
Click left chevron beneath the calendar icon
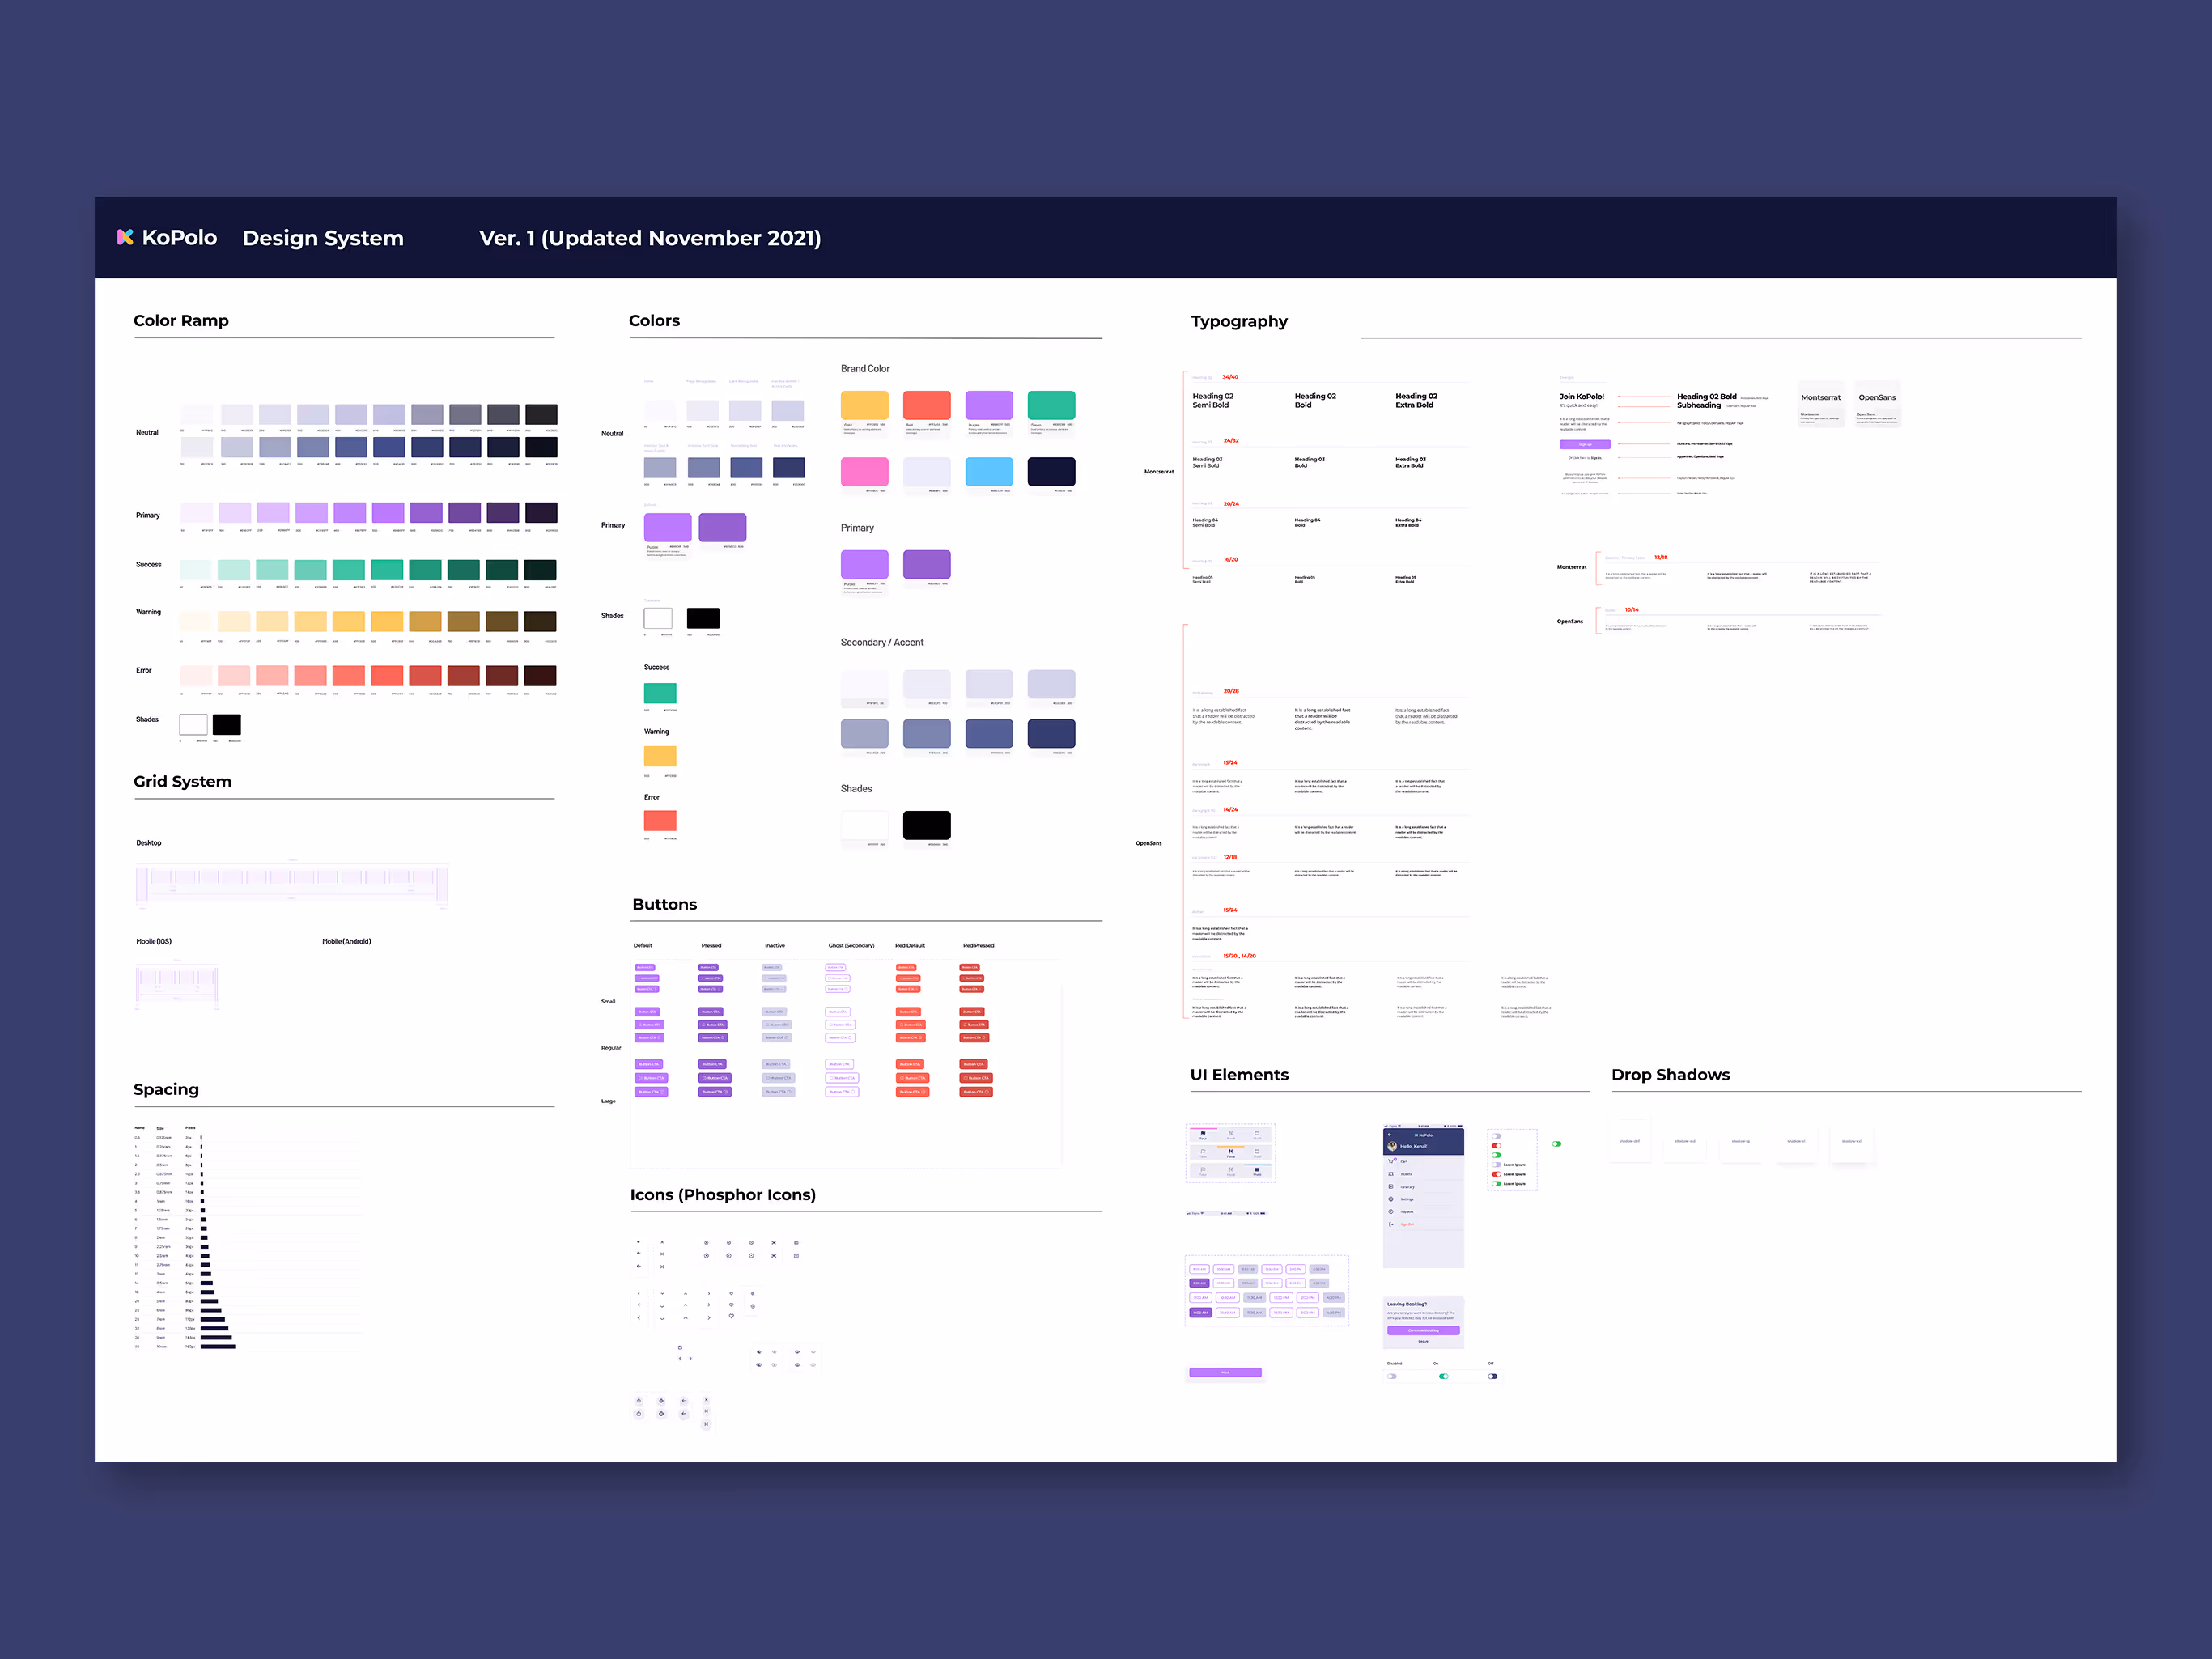[x=680, y=1359]
